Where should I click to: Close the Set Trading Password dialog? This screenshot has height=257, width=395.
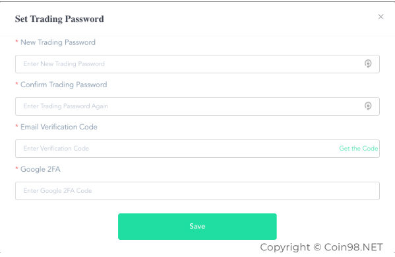point(380,17)
